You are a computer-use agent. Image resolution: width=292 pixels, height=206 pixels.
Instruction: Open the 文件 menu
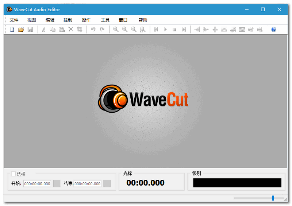[x=14, y=20]
